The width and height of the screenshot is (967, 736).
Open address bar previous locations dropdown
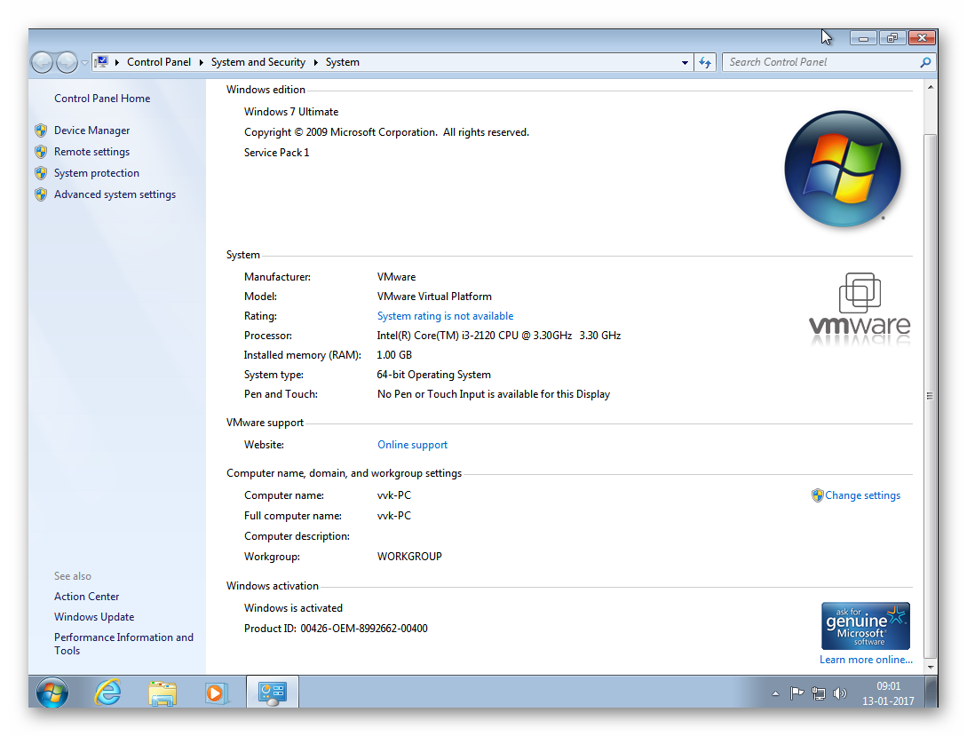685,62
